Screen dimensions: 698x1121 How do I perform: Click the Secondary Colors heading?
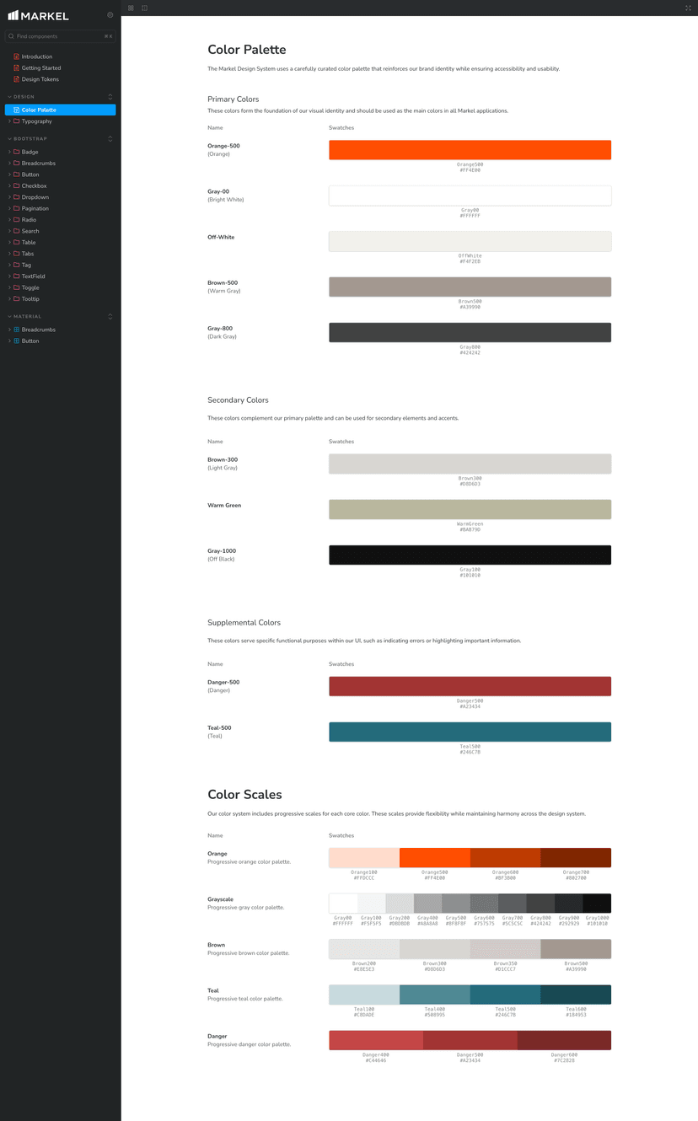(x=238, y=400)
